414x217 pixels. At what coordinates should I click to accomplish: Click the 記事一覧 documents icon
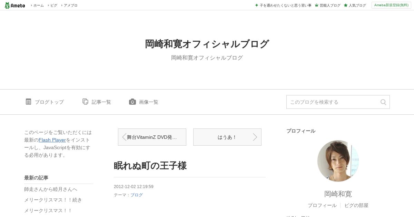[x=85, y=102]
